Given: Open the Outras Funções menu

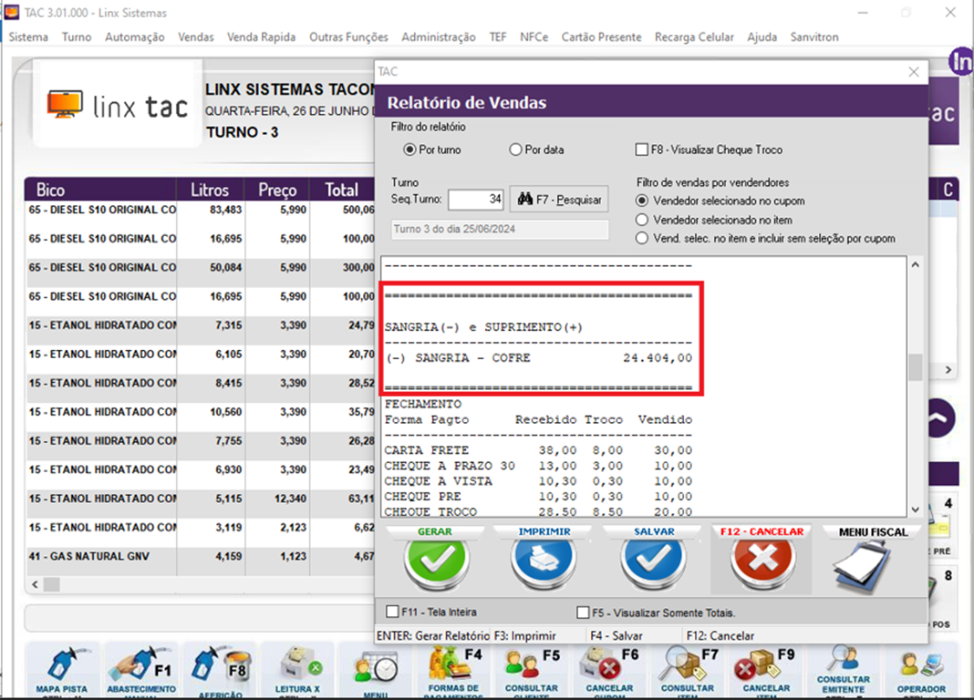Looking at the screenshot, I should tap(348, 37).
